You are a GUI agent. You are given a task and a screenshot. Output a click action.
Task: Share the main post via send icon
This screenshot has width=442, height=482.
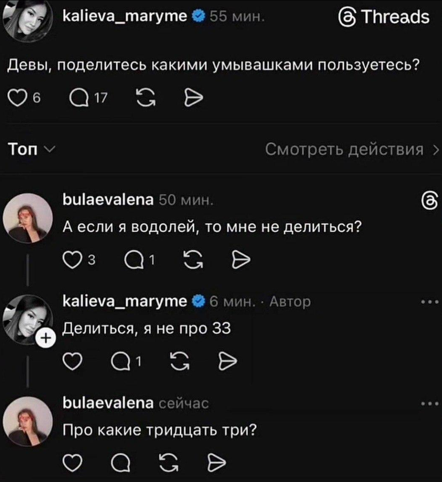coord(194,98)
